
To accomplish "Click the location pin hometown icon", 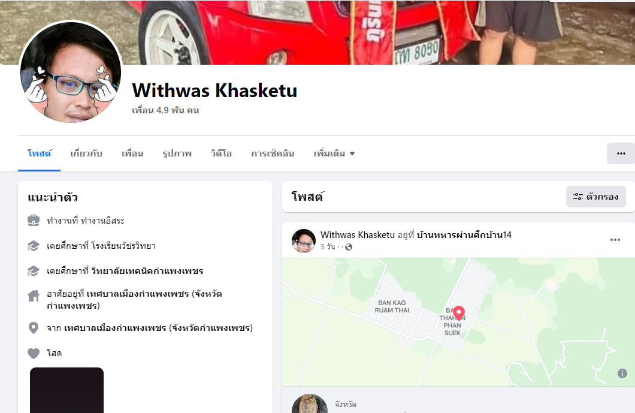I will [x=34, y=328].
